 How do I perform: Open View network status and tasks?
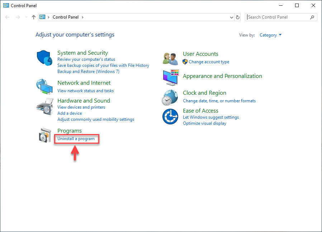click(86, 91)
